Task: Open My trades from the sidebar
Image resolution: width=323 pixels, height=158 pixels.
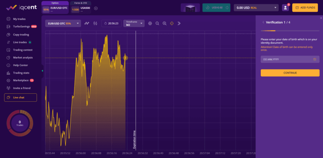Action: tap(19, 19)
